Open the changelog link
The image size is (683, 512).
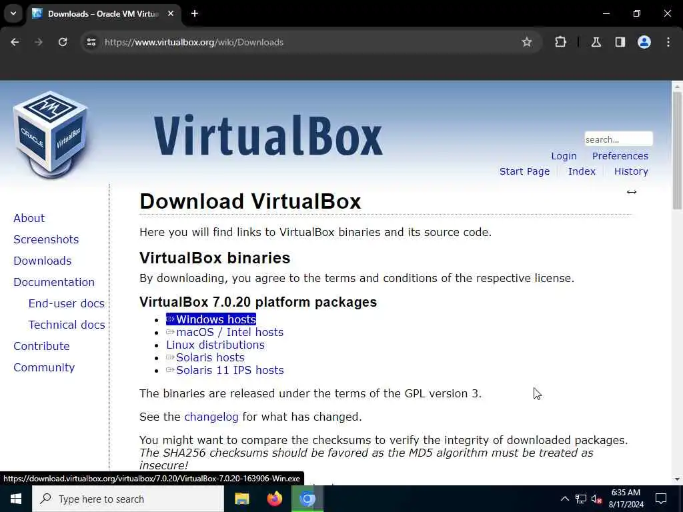[x=211, y=417]
